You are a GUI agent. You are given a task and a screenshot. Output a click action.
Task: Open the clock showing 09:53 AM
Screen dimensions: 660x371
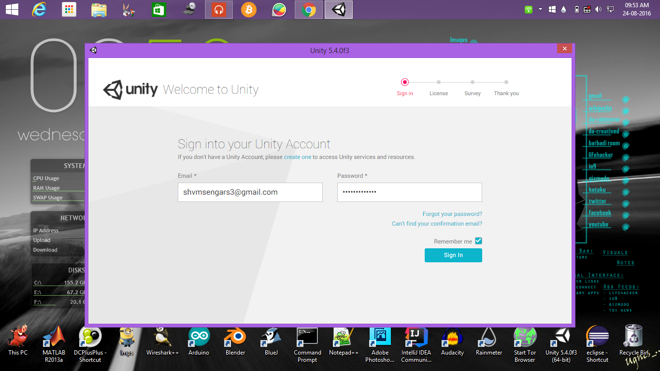[x=637, y=9]
